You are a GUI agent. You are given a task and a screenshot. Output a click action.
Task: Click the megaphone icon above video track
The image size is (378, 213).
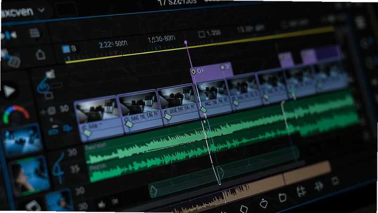pos(51,74)
